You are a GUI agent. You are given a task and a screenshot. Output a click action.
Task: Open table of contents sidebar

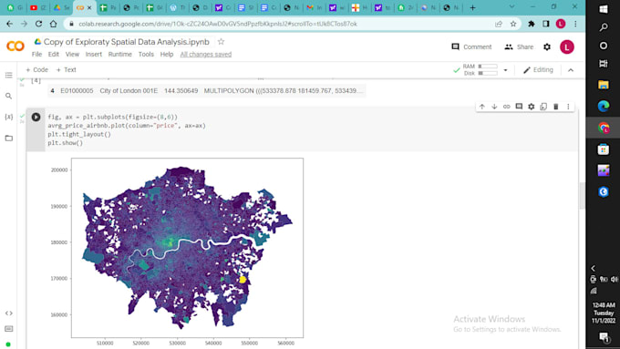(x=9, y=75)
